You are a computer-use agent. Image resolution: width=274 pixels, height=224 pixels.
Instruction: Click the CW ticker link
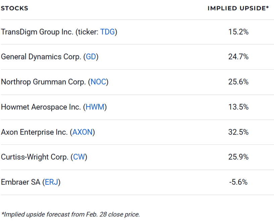[79, 157]
